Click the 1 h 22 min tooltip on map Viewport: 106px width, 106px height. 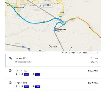[x=45, y=6]
